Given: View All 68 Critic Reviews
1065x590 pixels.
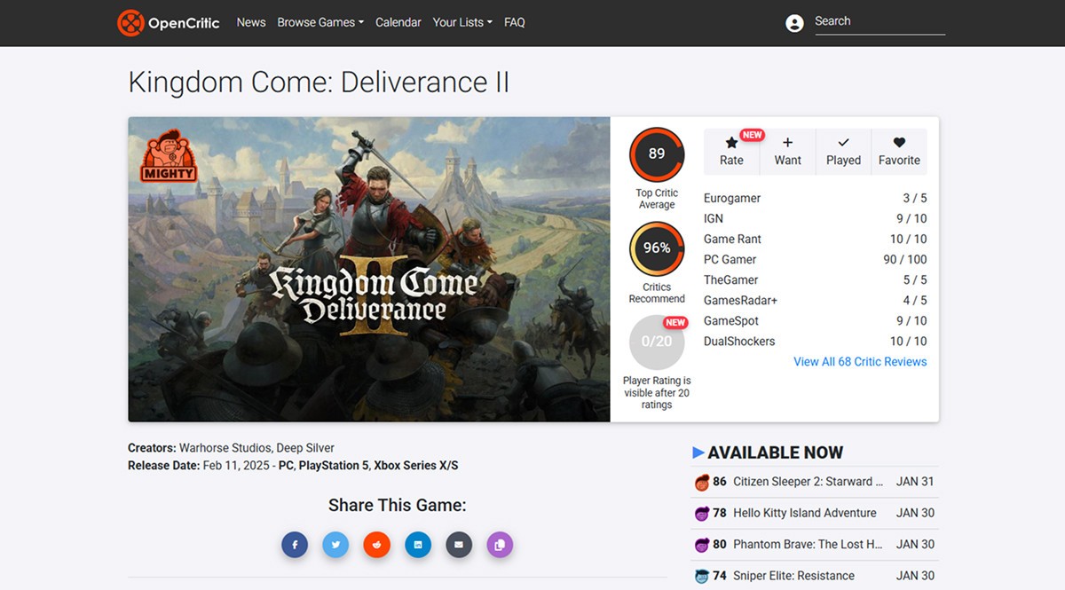Looking at the screenshot, I should point(860,362).
